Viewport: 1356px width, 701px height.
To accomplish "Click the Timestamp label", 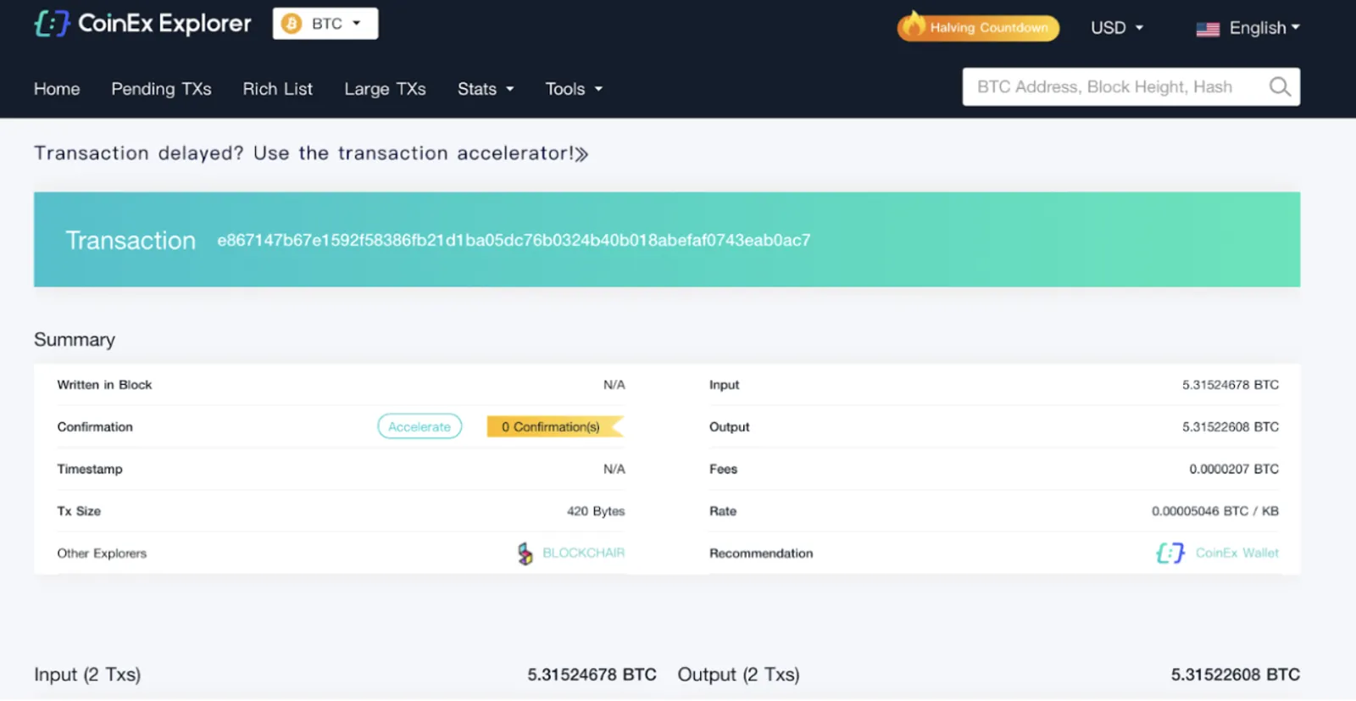I will tap(90, 469).
